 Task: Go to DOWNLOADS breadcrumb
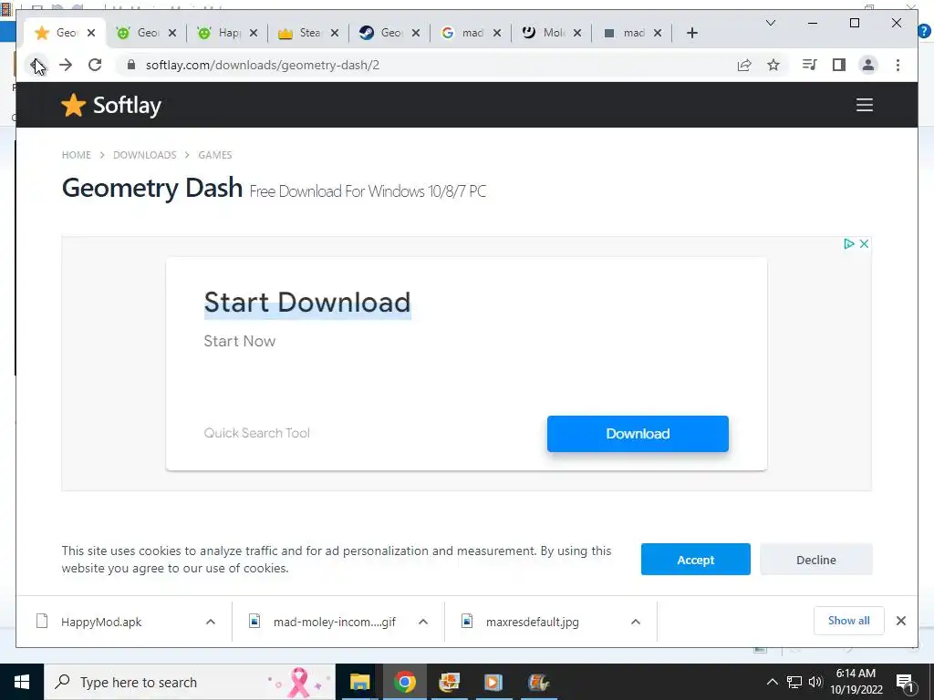pos(145,155)
